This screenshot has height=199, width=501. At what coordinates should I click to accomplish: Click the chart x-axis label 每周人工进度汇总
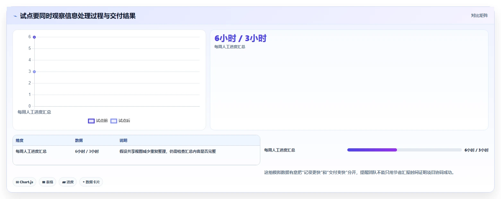pyautogui.click(x=34, y=112)
